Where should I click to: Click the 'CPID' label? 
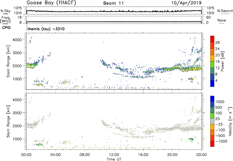pos(6,28)
